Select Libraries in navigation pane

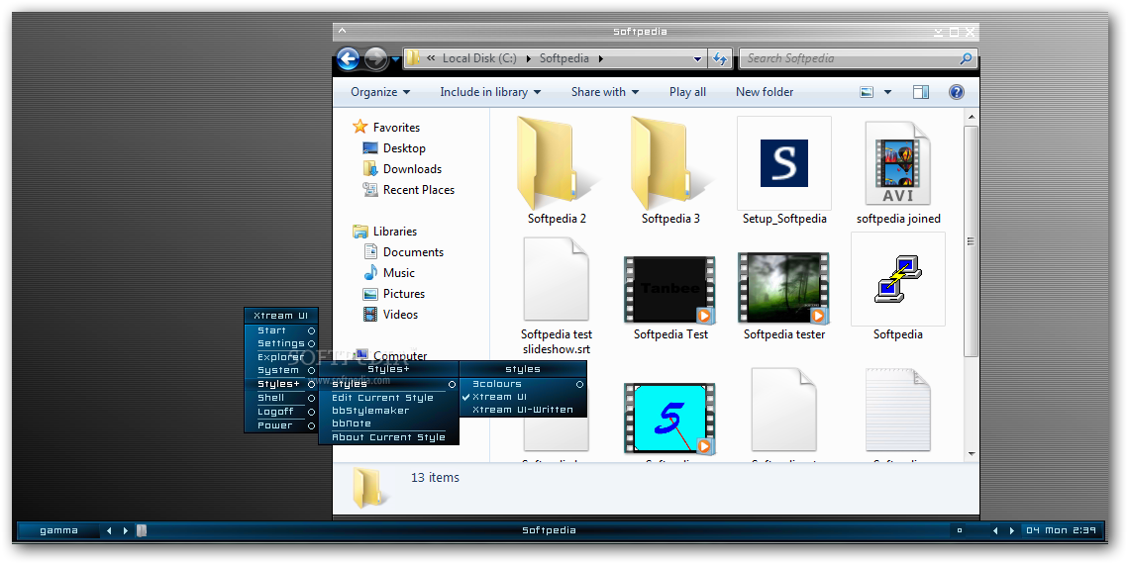tap(395, 232)
